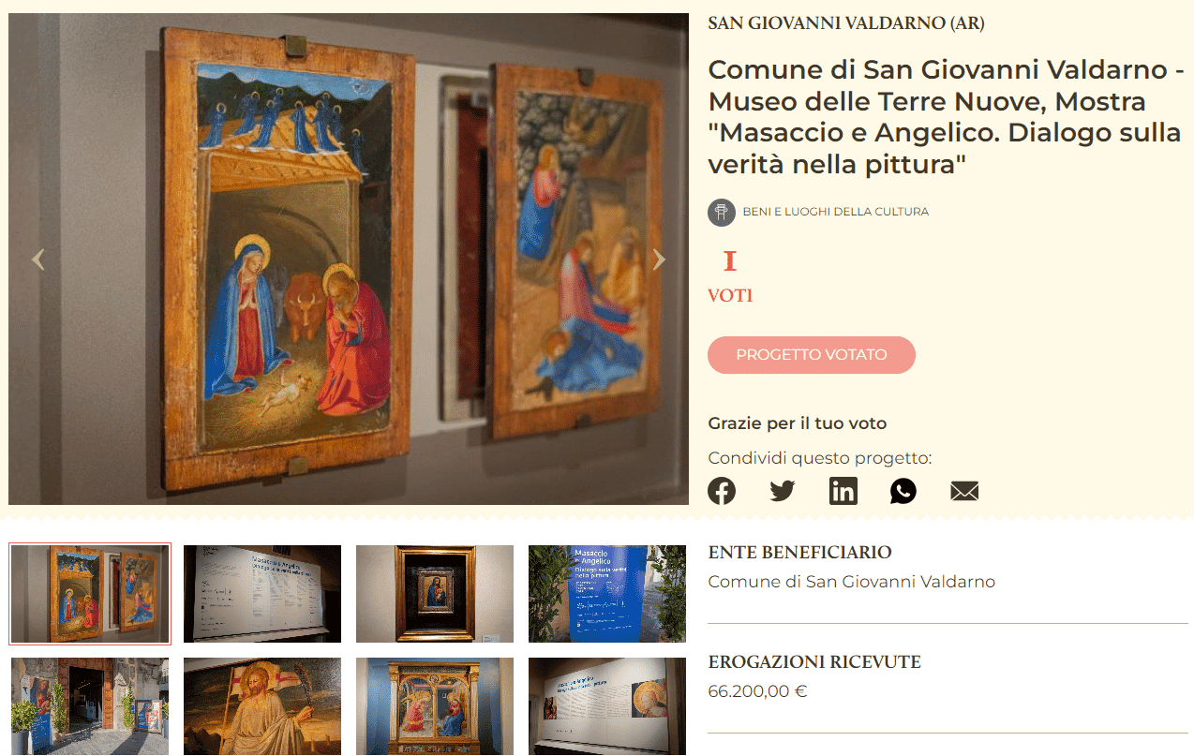Select the blue Masaccio e Angelico banner thumbnail

tap(607, 594)
